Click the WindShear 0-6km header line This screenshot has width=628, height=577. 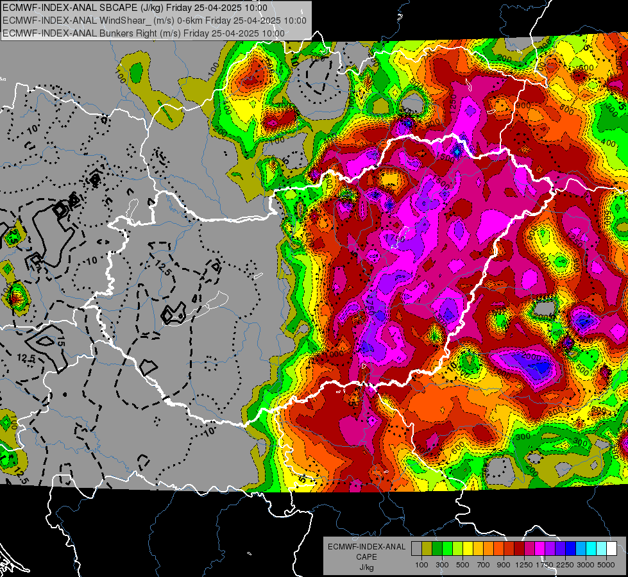point(155,21)
